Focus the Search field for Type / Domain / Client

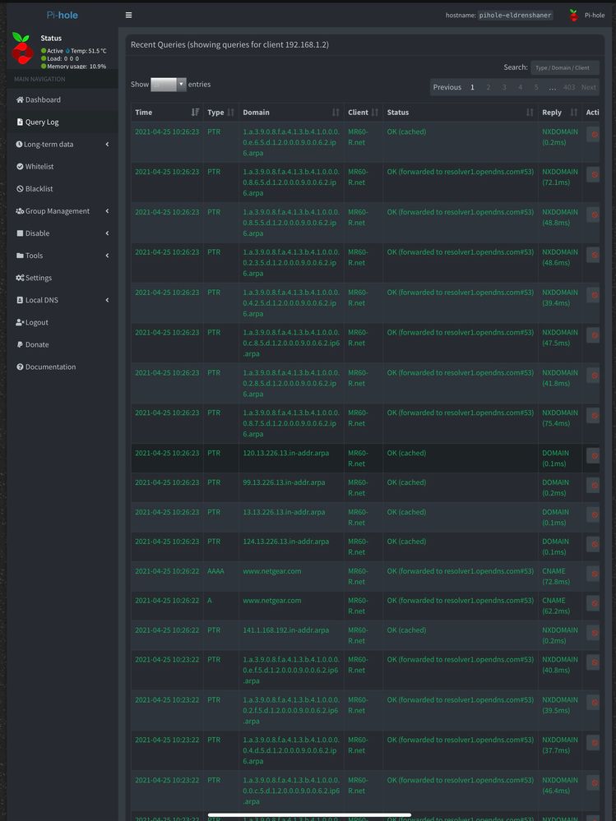565,67
